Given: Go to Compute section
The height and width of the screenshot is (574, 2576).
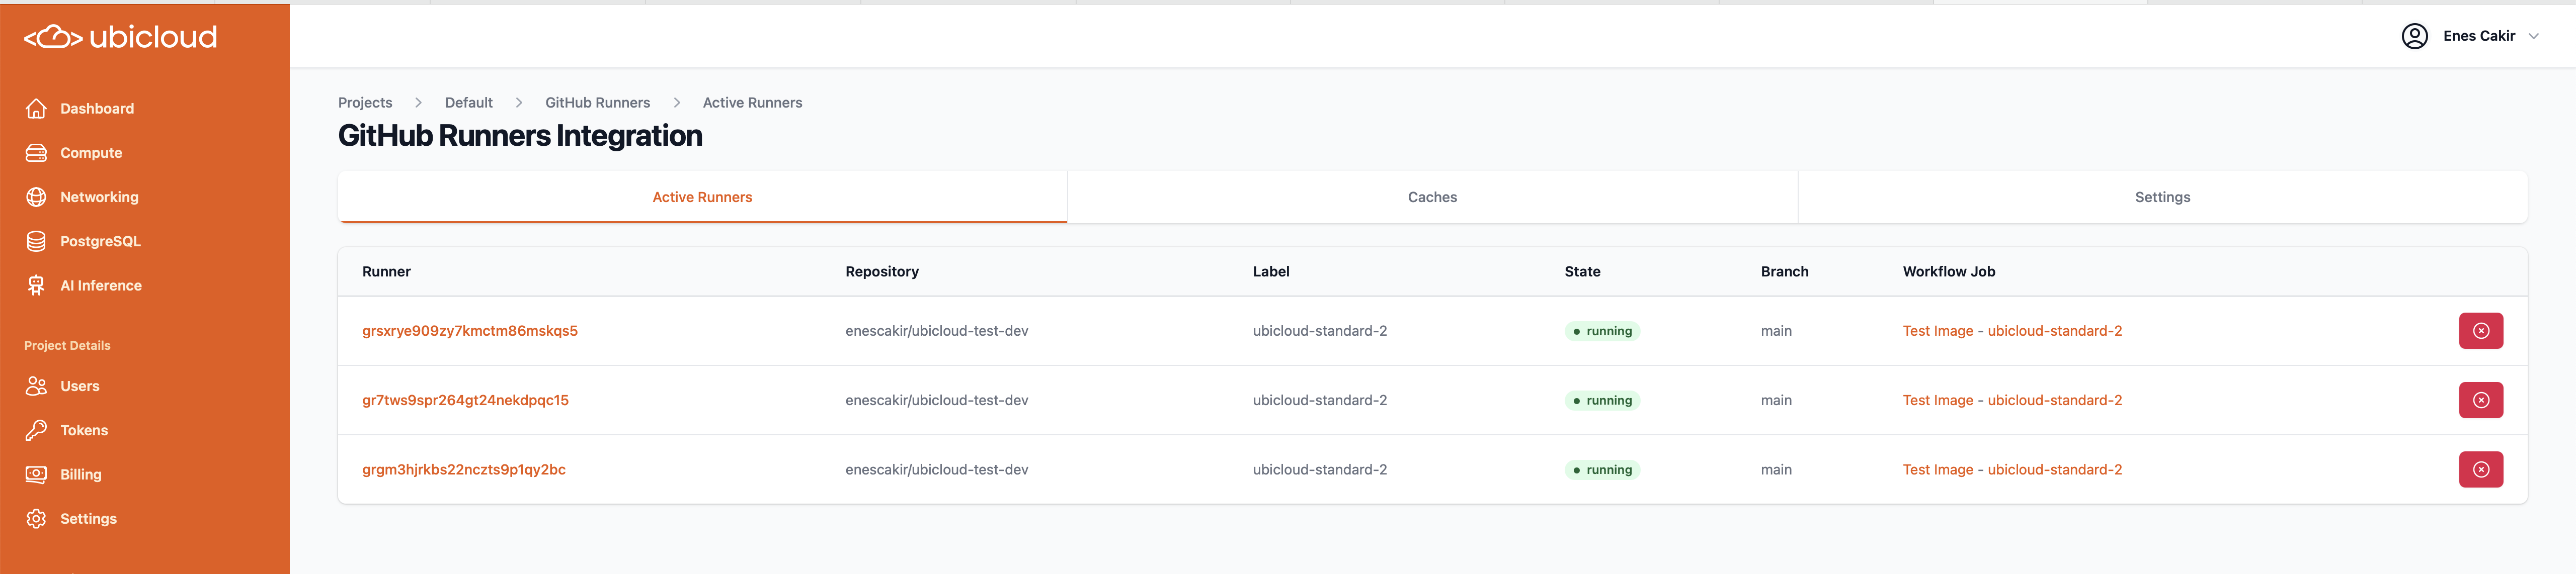Looking at the screenshot, I should [91, 153].
